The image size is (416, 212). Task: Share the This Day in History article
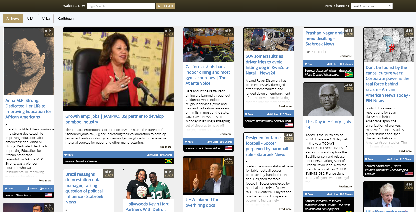346,194
